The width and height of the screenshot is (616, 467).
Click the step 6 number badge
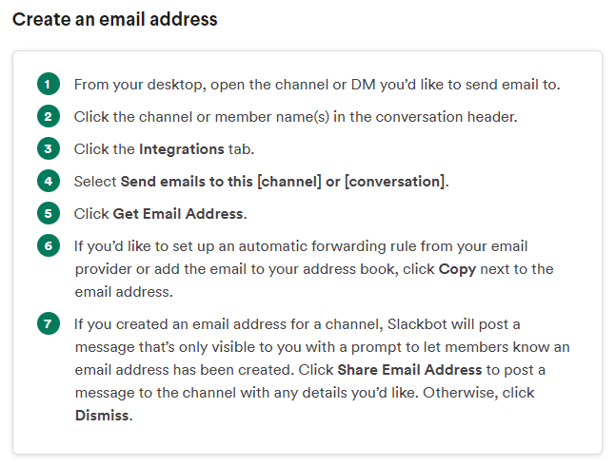49,245
